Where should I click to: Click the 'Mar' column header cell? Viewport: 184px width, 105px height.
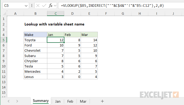[89, 35]
